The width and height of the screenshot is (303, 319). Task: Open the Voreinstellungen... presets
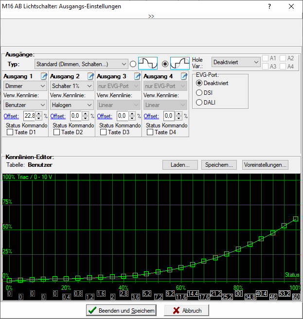click(x=265, y=164)
